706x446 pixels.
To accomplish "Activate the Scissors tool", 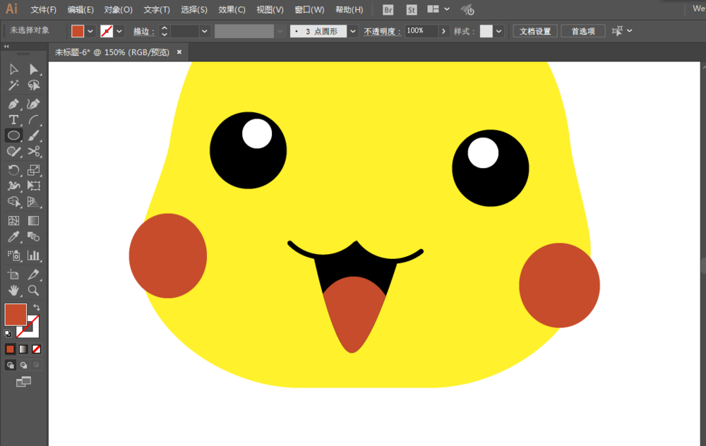I will click(x=33, y=151).
